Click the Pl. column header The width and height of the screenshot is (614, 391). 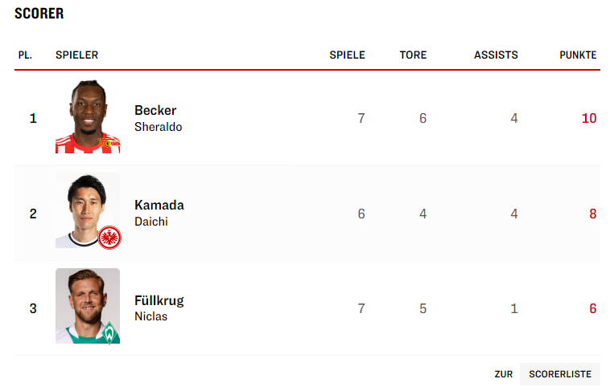[25, 55]
